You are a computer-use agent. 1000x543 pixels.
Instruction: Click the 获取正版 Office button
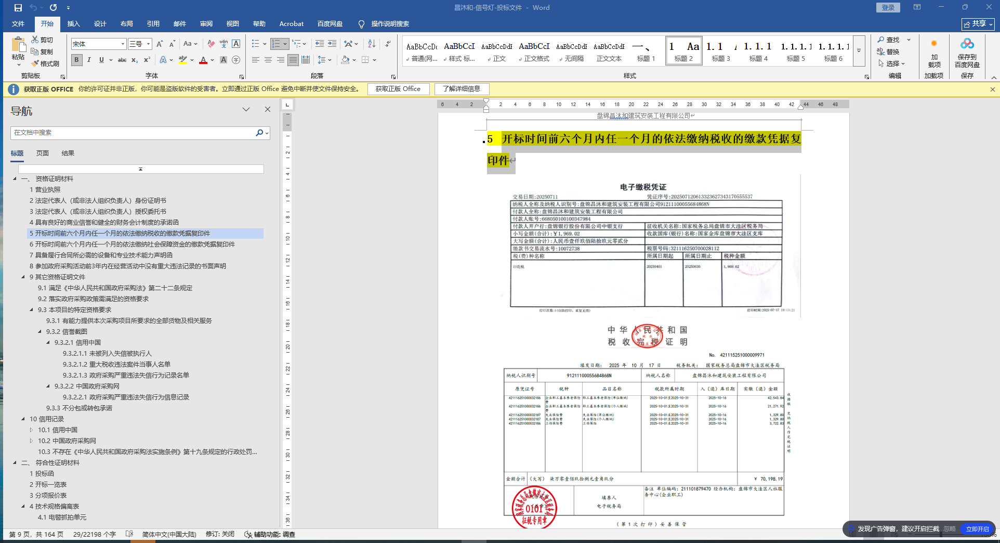(398, 89)
